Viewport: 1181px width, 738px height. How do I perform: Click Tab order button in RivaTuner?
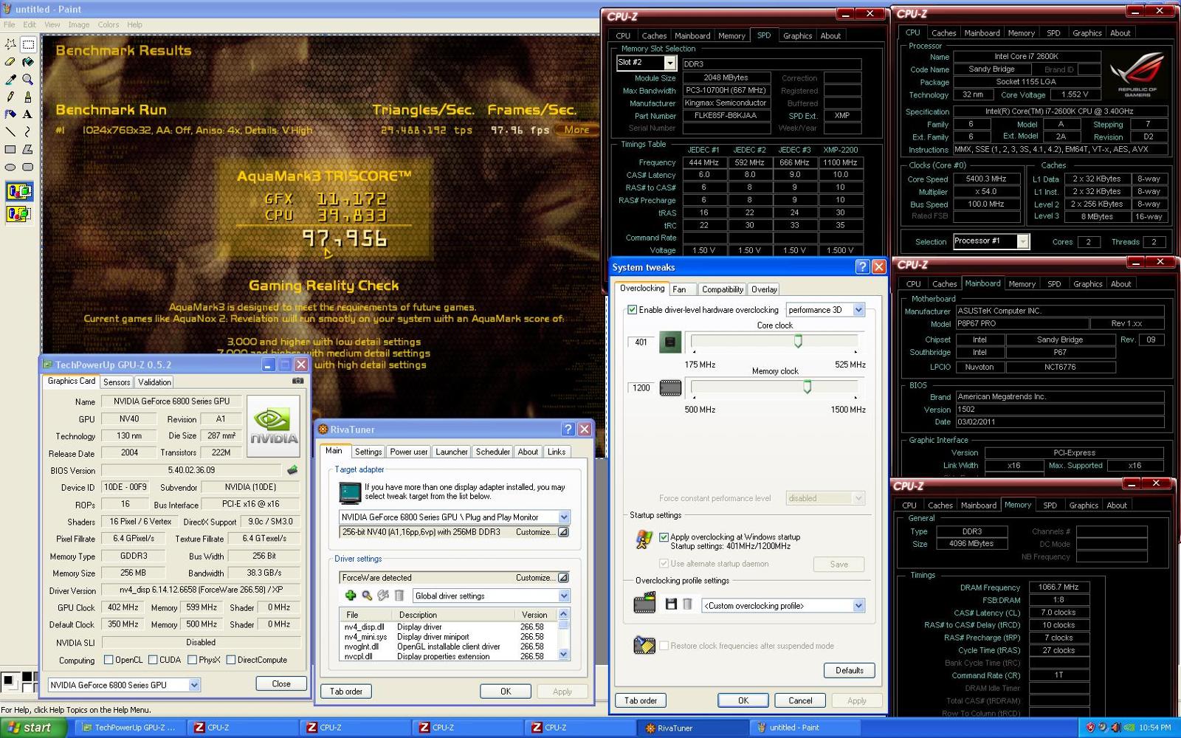click(346, 692)
